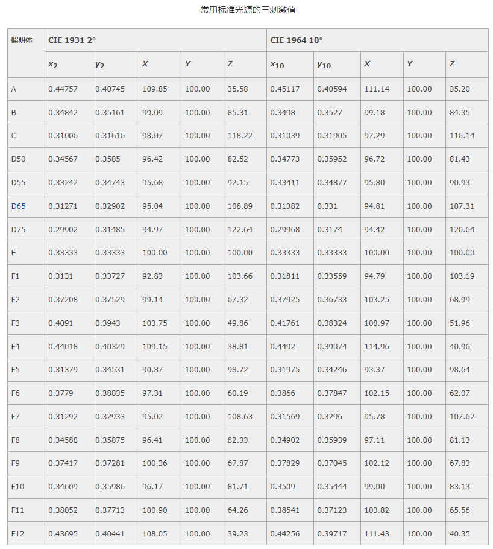This screenshot has height=549, width=493.
Task: Click the 0.4091 value in row F3
Action: point(60,323)
